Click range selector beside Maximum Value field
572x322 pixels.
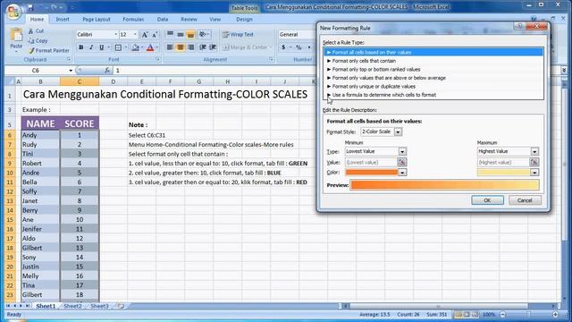[534, 163]
